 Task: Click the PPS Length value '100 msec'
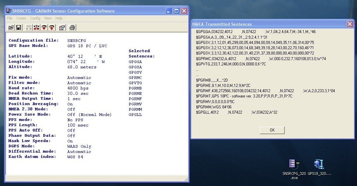(78, 125)
